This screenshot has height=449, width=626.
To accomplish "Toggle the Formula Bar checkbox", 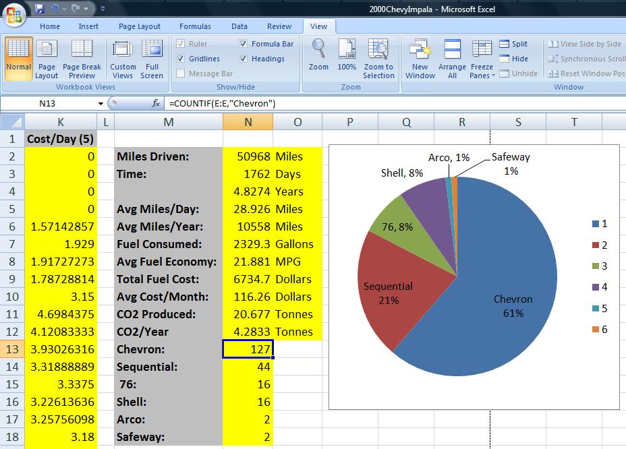I will pyautogui.click(x=243, y=44).
